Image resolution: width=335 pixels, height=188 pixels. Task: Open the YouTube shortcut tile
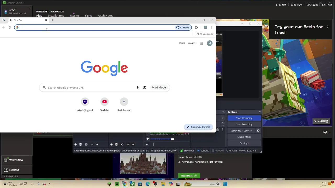click(104, 105)
